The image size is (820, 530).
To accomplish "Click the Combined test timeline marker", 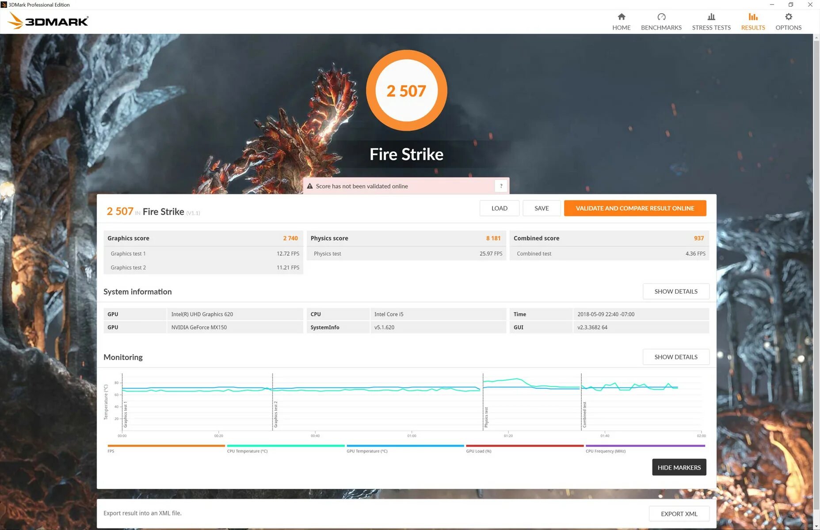I will point(584,415).
